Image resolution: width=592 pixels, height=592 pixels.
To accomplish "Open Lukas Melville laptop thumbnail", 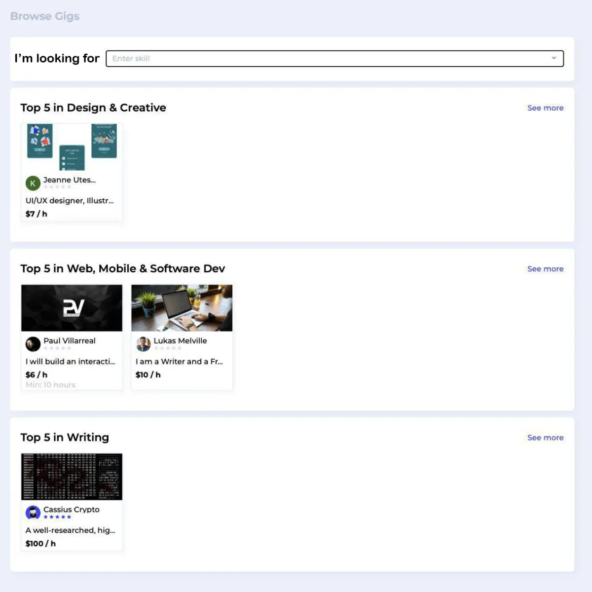I will [x=182, y=308].
